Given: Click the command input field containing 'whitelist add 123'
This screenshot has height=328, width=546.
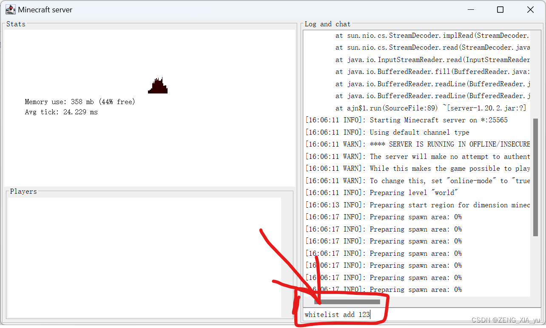Looking at the screenshot, I should pos(421,315).
